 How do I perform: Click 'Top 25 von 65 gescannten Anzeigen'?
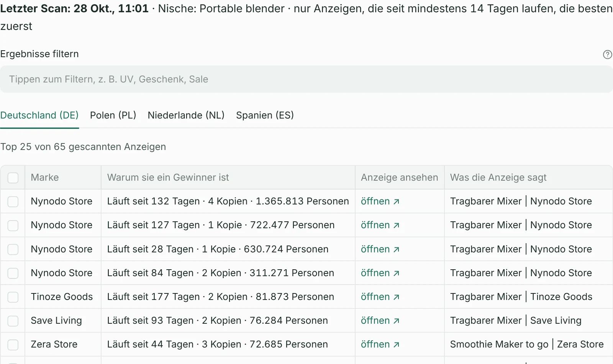(83, 147)
